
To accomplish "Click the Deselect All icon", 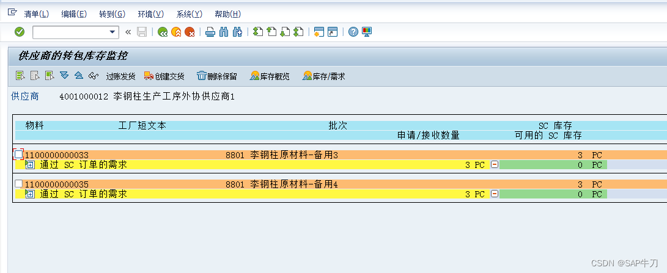I will 35,76.
